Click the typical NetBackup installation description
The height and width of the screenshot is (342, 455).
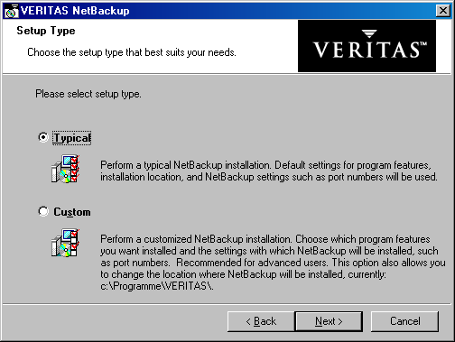point(269,171)
